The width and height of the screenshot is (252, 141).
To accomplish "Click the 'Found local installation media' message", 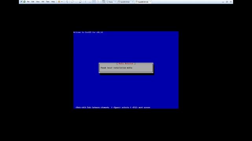I will (117, 68).
